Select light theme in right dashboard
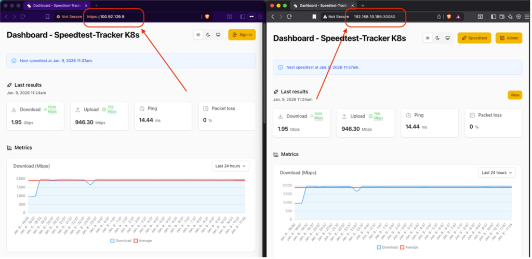The image size is (532, 259). point(427,38)
